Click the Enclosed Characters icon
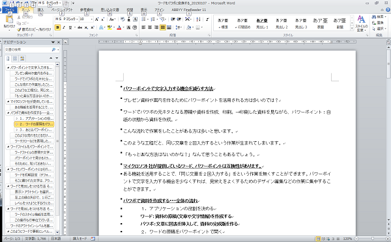Image resolution: width=391 pixels, height=242 pixels. [135, 27]
